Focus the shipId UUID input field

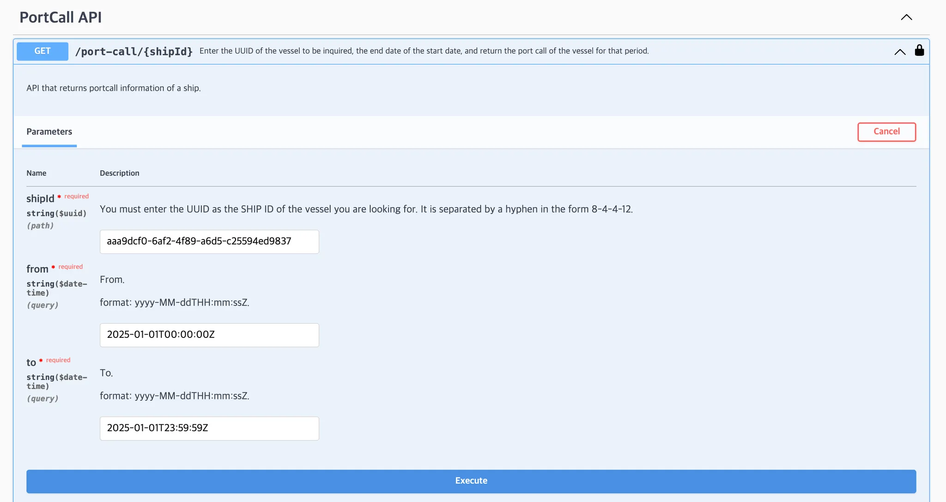coord(209,241)
